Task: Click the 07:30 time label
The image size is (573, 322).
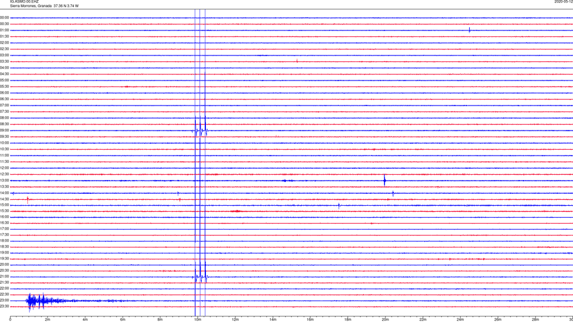Action: tap(4, 112)
